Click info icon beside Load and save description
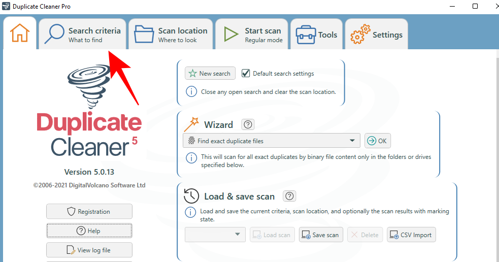The width and height of the screenshot is (499, 262). (x=190, y=212)
